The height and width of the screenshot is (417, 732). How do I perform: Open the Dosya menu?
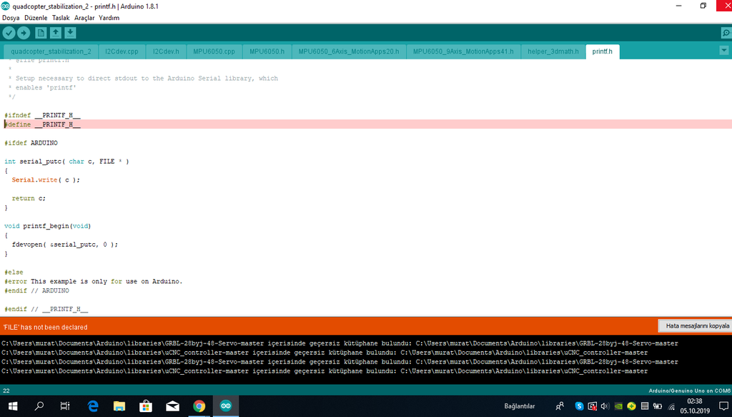click(x=11, y=18)
